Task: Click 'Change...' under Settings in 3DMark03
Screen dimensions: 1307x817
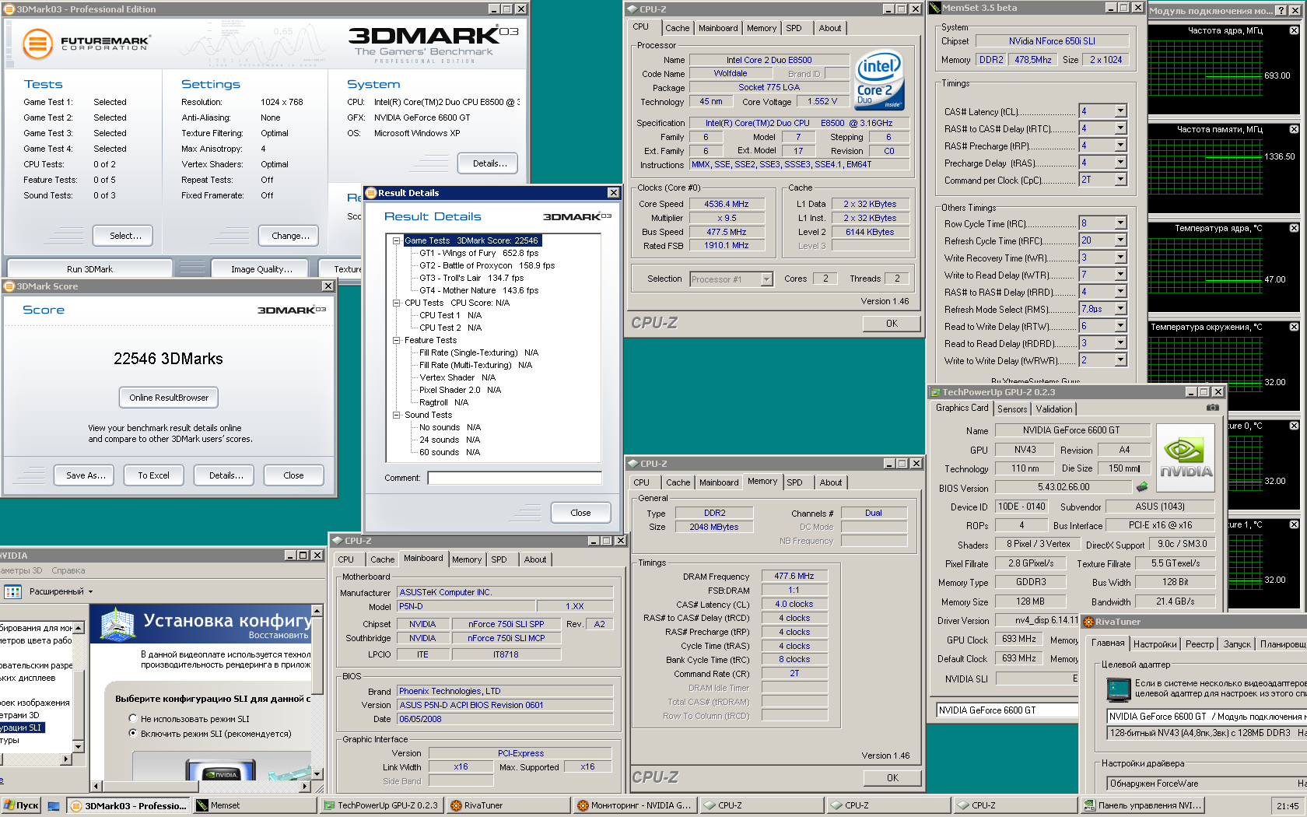Action: [x=290, y=236]
